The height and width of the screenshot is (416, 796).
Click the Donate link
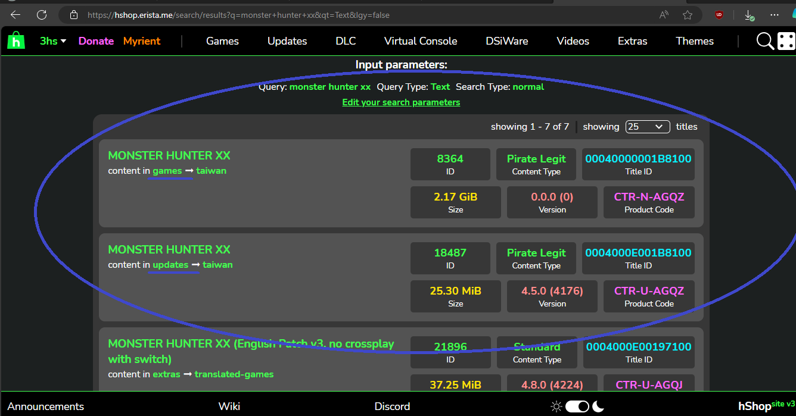click(x=96, y=41)
